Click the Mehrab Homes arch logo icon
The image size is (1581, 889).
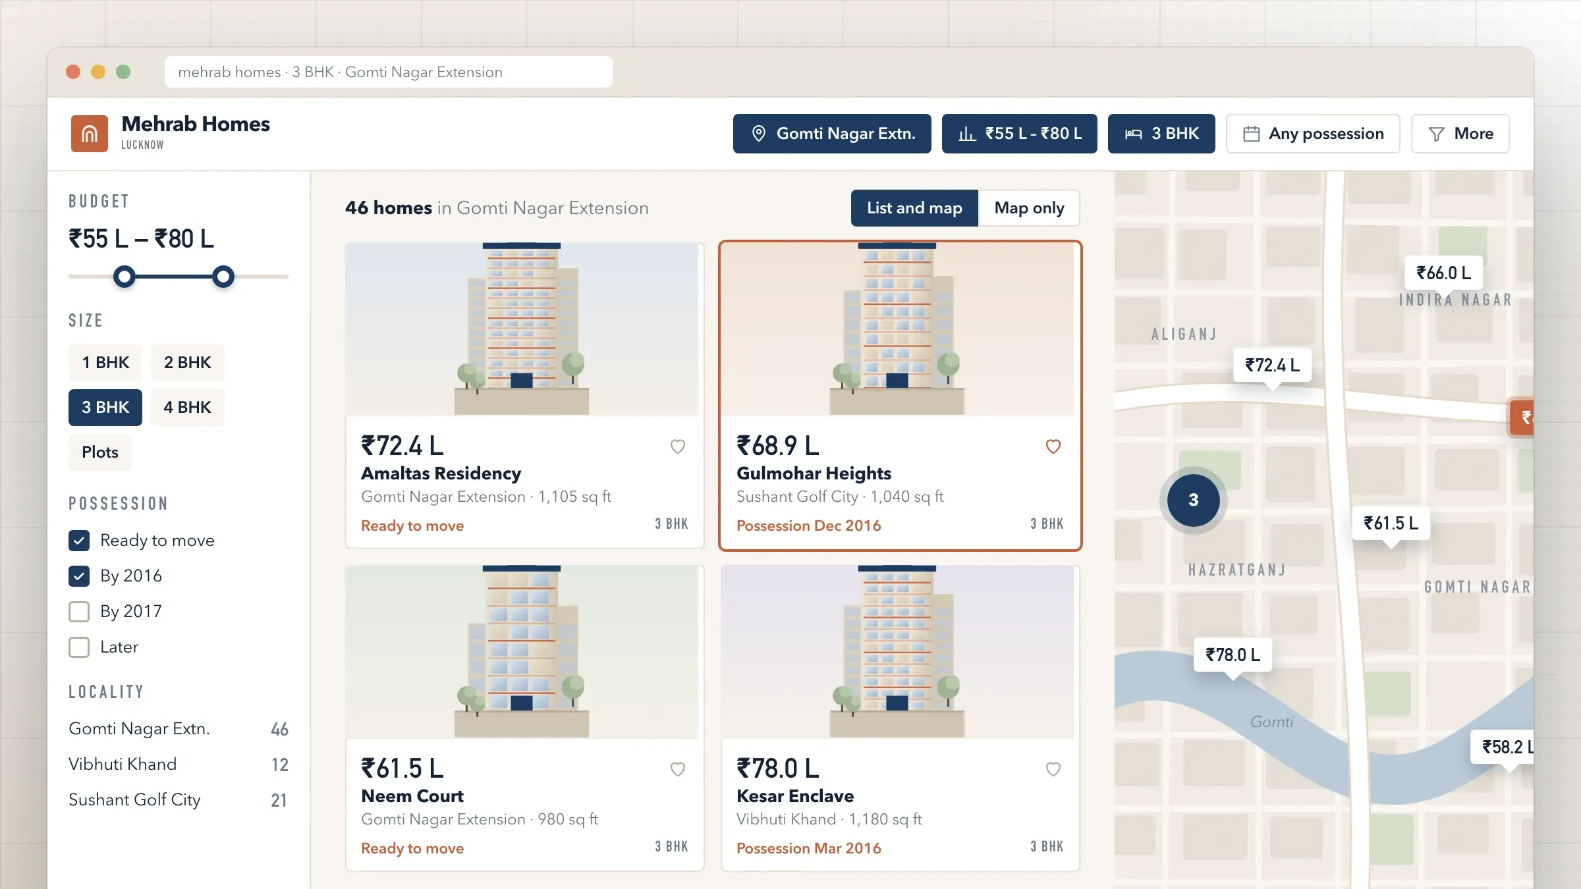pyautogui.click(x=90, y=134)
